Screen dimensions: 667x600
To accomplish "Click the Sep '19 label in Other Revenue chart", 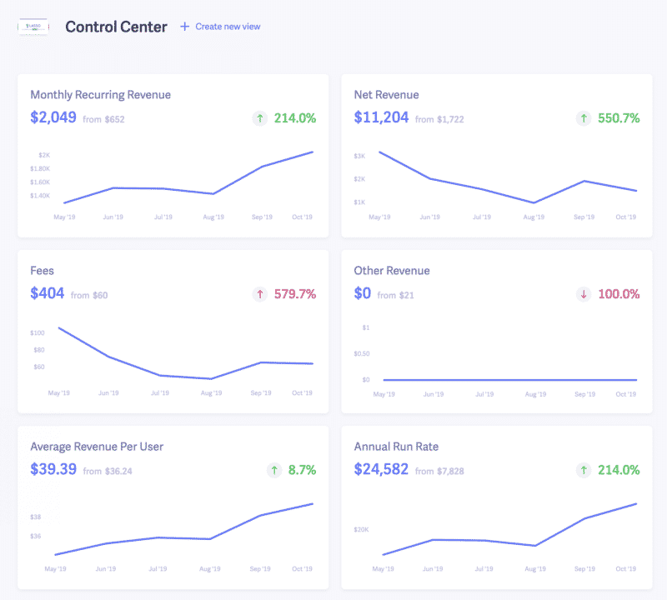I will [584, 395].
